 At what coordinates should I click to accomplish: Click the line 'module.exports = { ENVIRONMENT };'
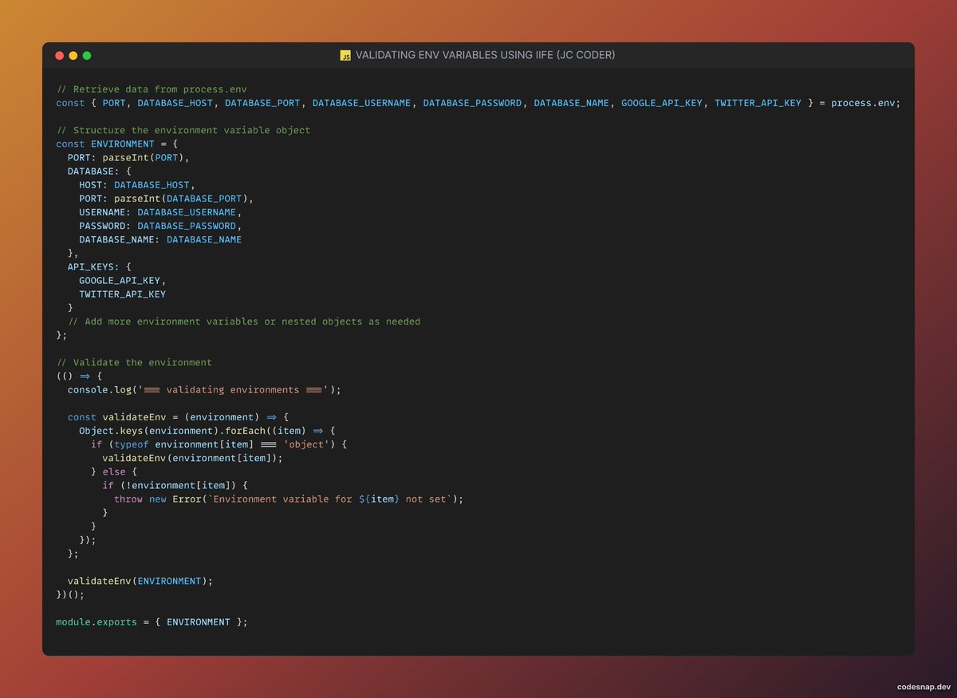152,621
